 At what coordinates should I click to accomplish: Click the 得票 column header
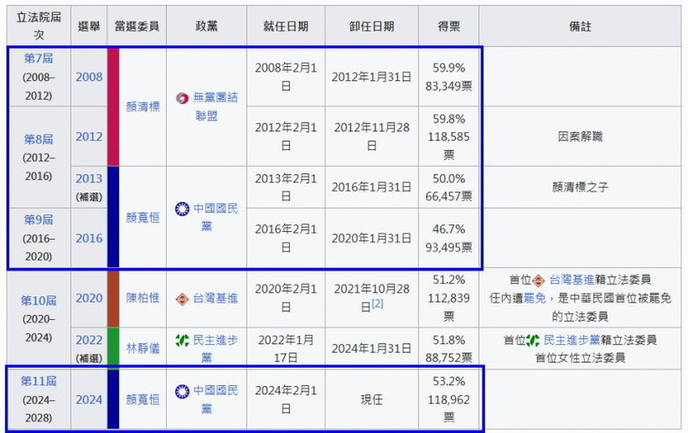click(448, 26)
